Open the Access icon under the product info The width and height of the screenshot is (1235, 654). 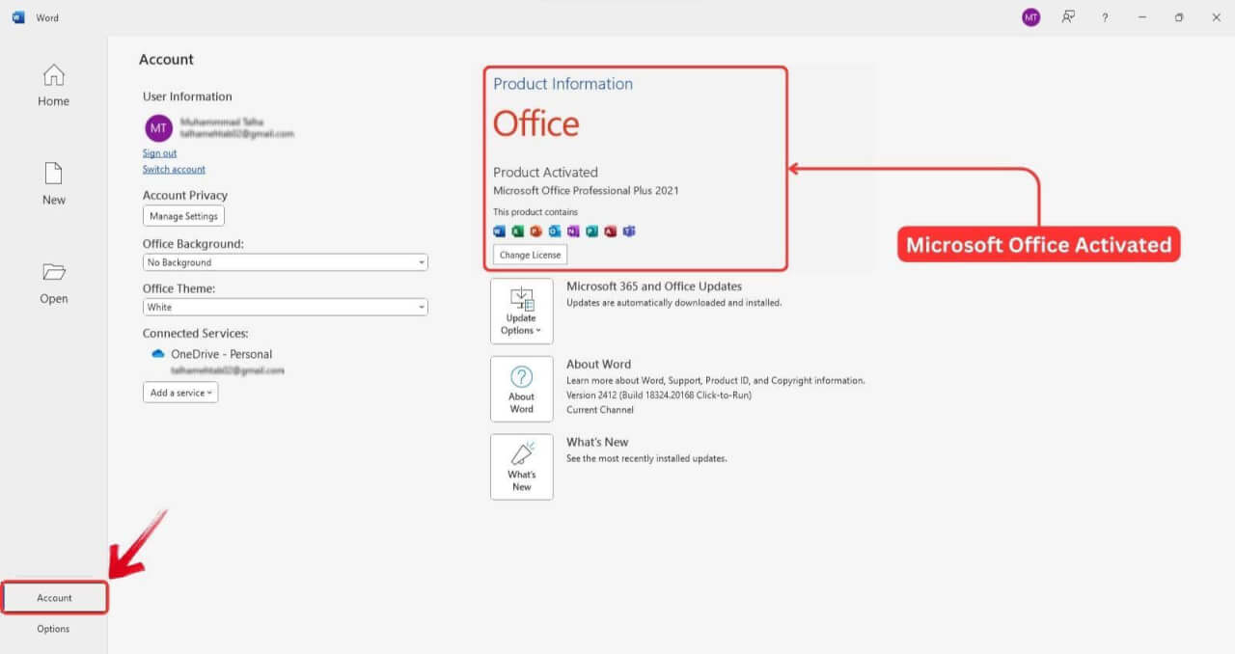click(610, 232)
